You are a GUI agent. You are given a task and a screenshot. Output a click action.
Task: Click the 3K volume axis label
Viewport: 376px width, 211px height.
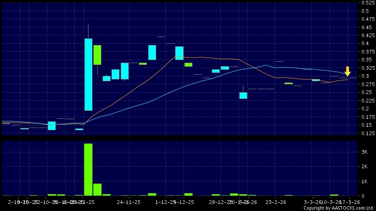364,152
